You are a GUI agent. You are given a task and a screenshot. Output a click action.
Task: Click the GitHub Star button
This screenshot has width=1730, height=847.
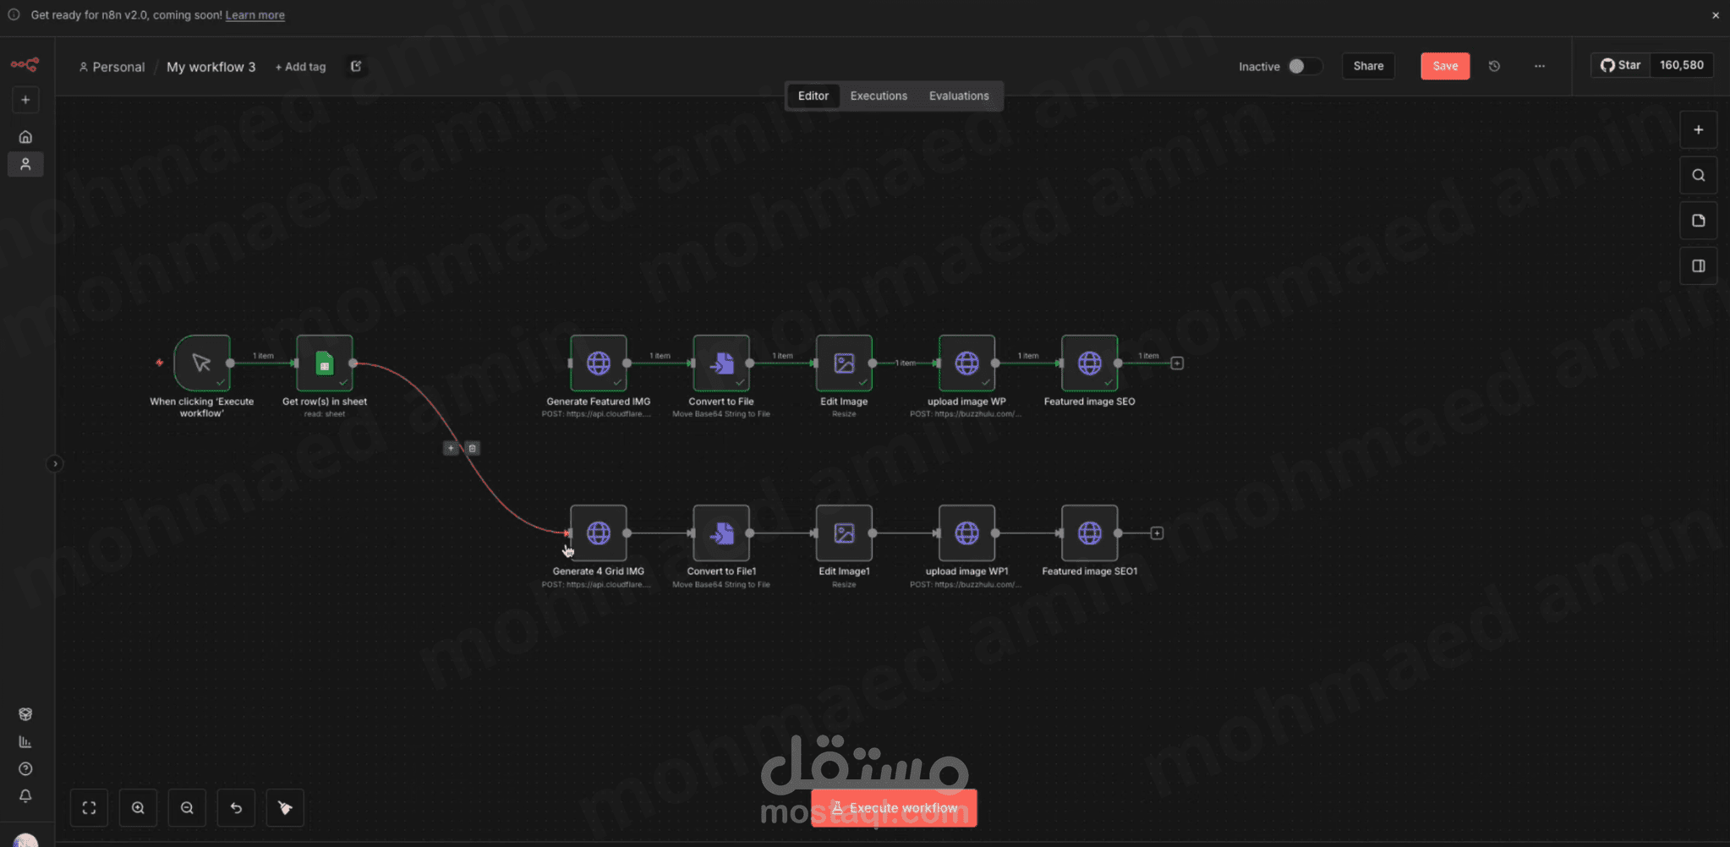(1620, 65)
